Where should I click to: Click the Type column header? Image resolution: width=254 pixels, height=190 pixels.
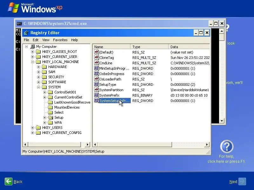150,47
